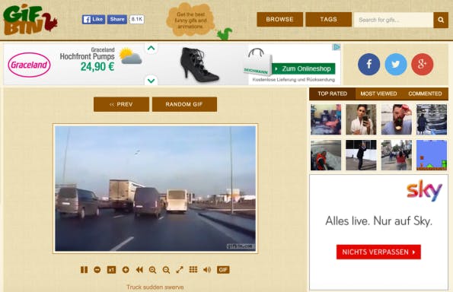
Task: Reset playback speed with x1 icon
Action: click(x=111, y=270)
